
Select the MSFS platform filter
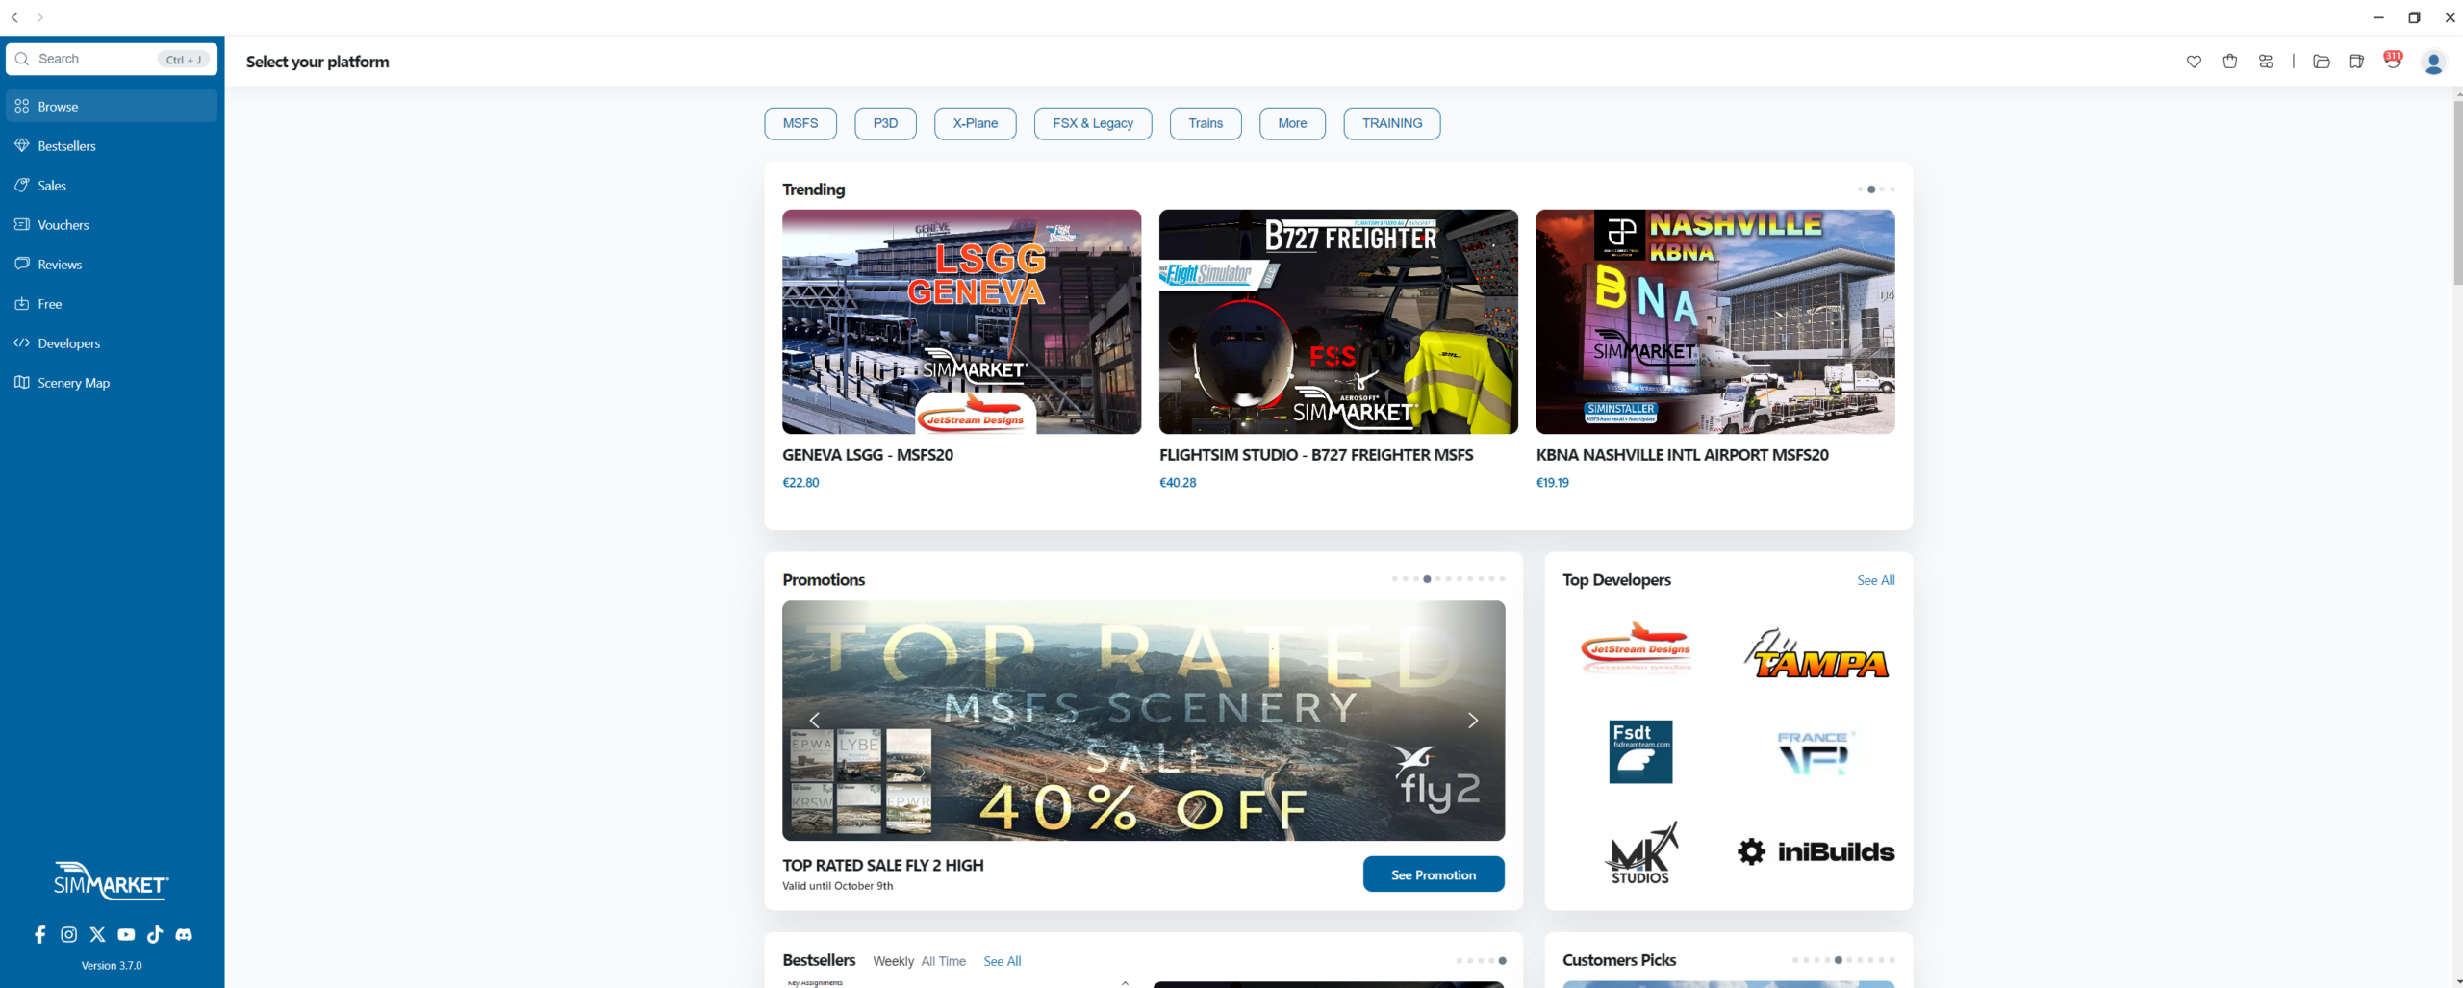pos(800,123)
